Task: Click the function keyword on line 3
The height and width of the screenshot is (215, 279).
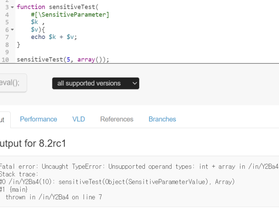Action: (31, 7)
